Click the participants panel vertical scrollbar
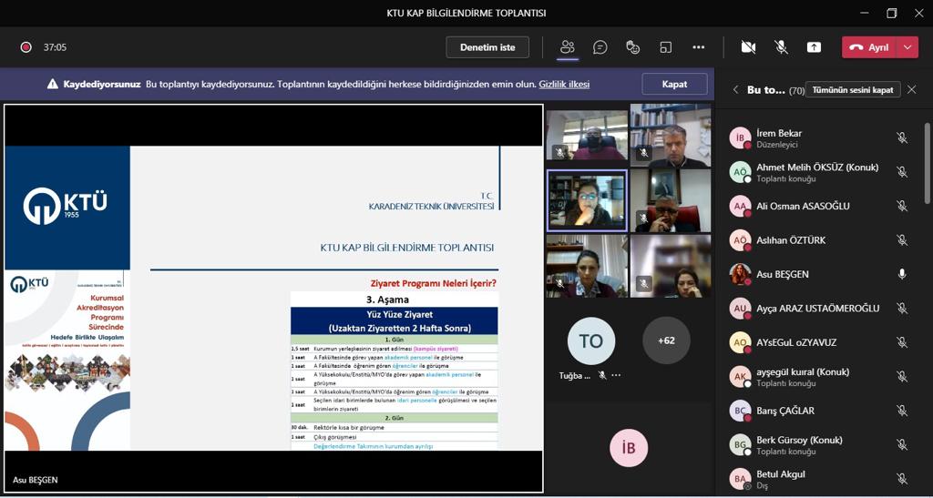 927,164
